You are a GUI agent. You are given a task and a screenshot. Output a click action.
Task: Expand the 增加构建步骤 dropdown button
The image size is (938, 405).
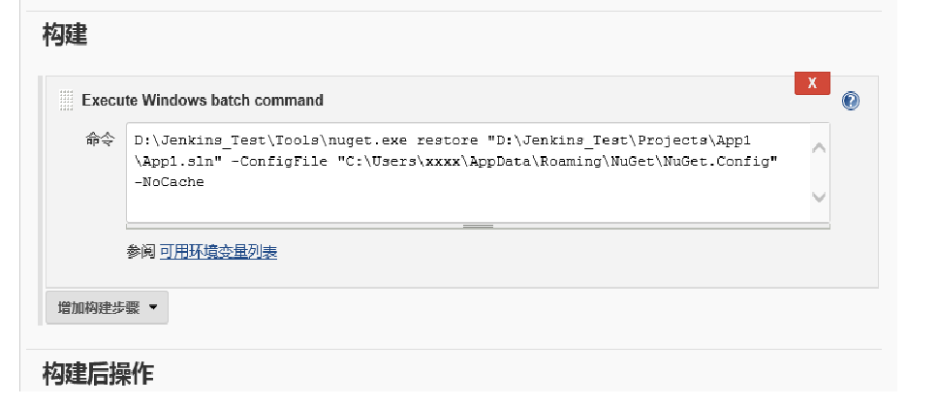pos(108,307)
